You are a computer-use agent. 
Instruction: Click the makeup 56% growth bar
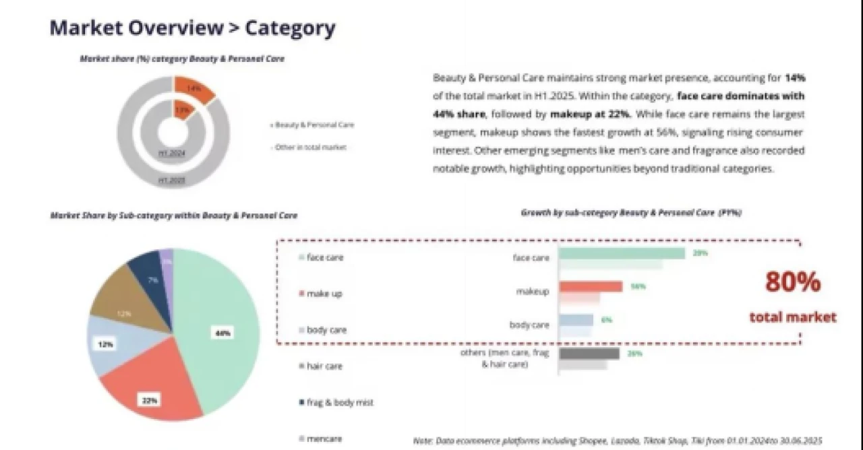tap(591, 287)
